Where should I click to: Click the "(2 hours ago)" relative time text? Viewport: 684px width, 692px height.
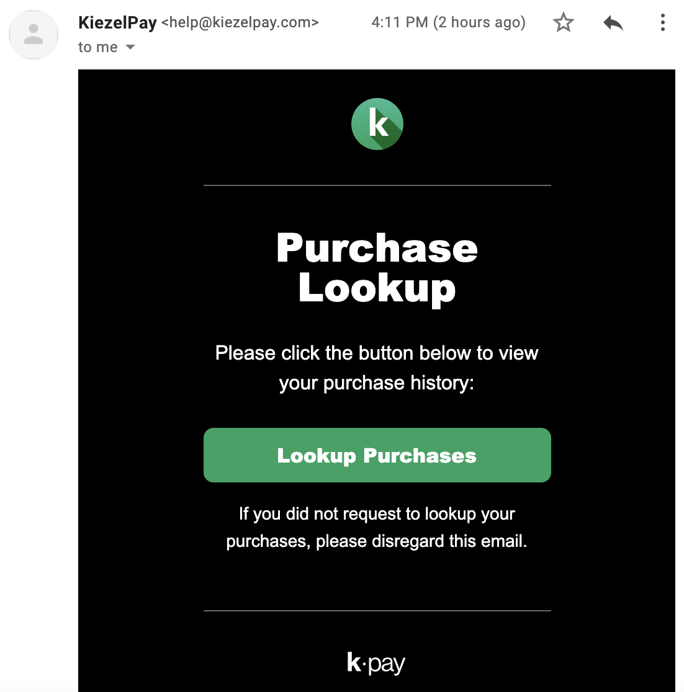tap(479, 23)
